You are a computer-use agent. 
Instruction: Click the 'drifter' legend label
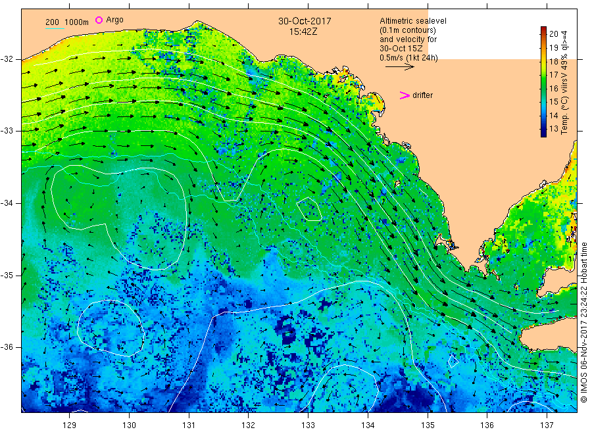coord(422,95)
